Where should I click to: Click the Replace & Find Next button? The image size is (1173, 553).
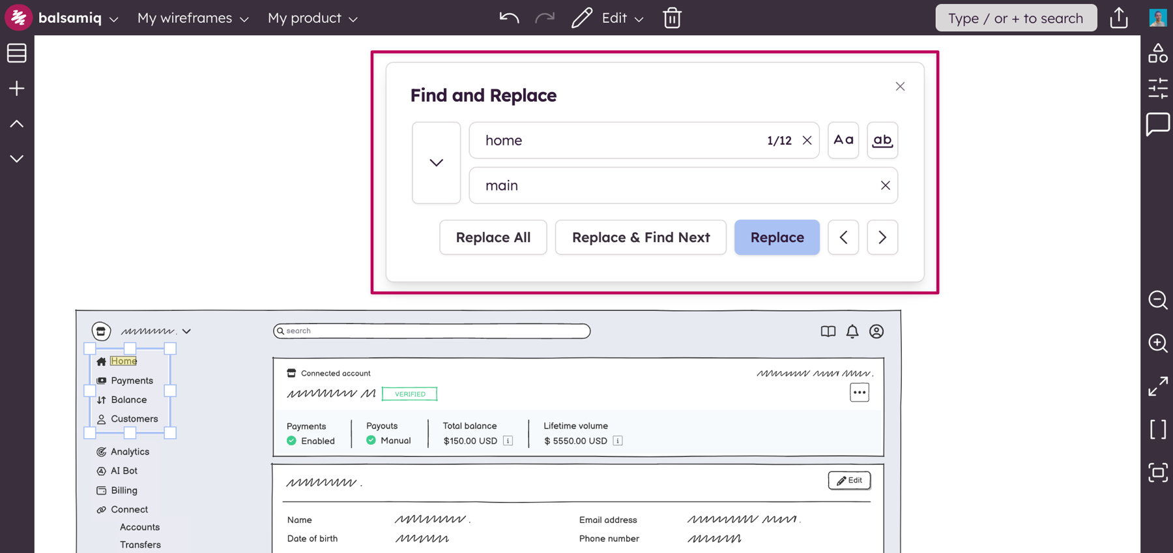point(641,237)
